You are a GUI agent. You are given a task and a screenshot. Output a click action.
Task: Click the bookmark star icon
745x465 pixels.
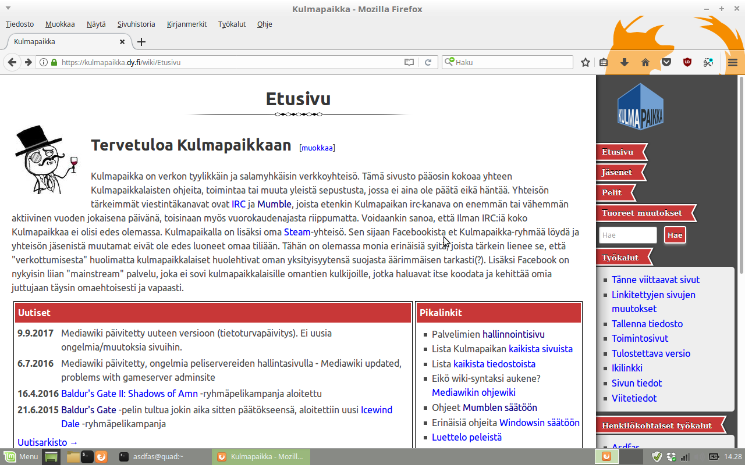coord(586,62)
